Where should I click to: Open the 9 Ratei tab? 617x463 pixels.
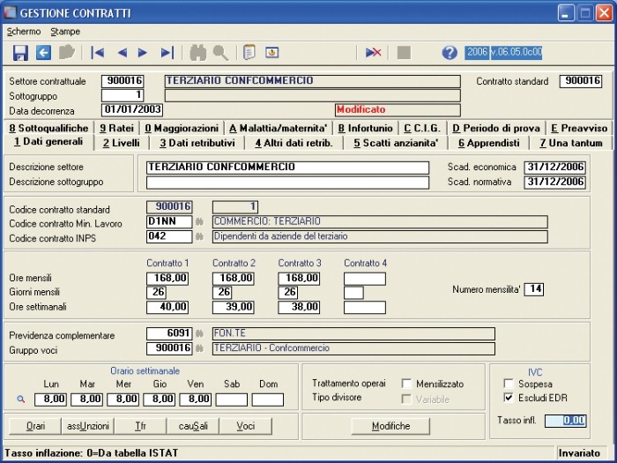tap(117, 128)
